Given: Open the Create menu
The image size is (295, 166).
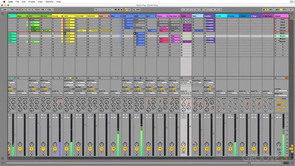Looking at the screenshot, I should tap(32, 2).
